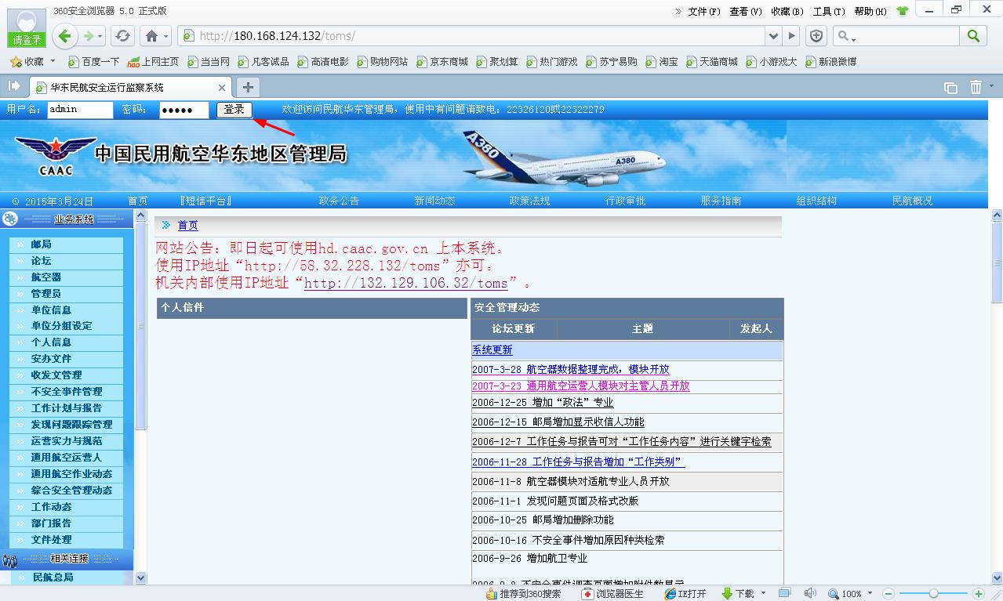Click the speaker mute icon in the status bar
Viewport: 1003px width, 601px height.
click(810, 594)
